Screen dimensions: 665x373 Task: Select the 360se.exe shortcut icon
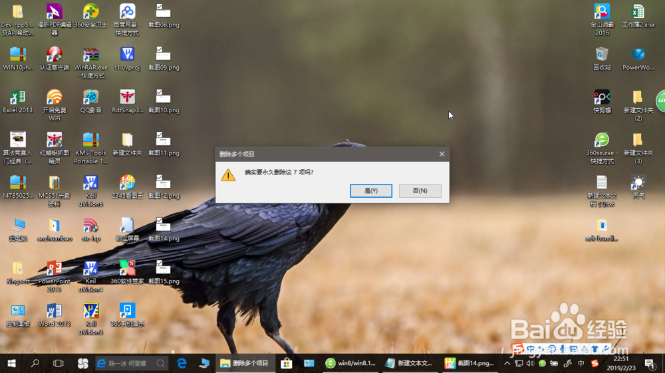pos(602,148)
